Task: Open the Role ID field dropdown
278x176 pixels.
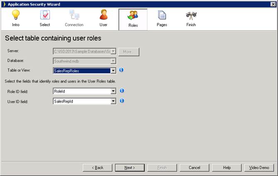Action: pos(113,91)
